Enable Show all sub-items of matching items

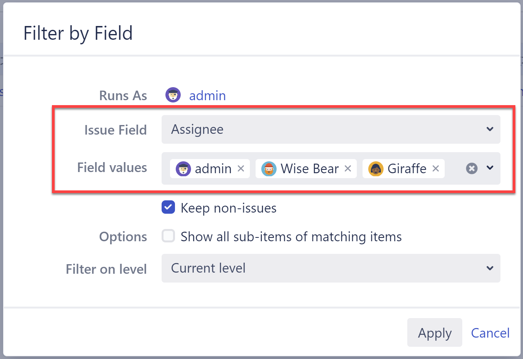point(168,236)
